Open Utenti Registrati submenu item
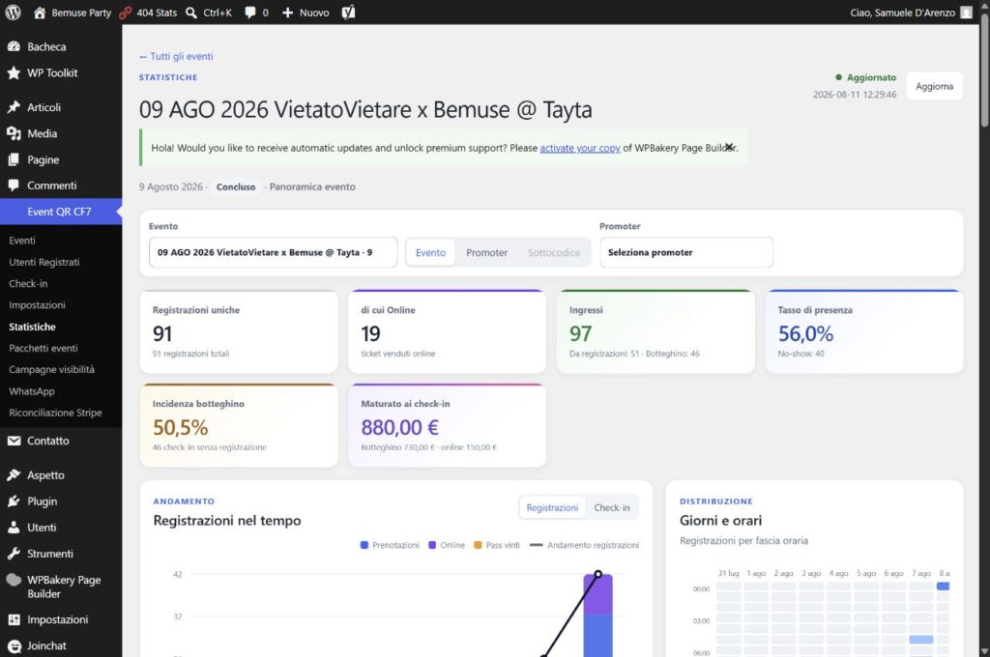This screenshot has width=990, height=657. 44,262
